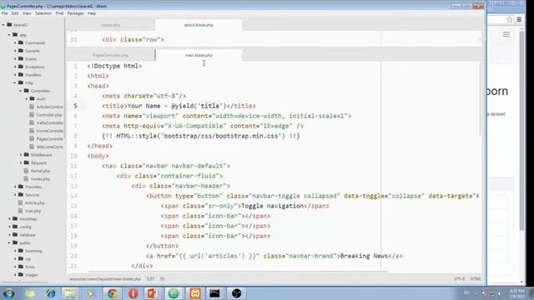Open the Commands folder icon in tree

21,42
